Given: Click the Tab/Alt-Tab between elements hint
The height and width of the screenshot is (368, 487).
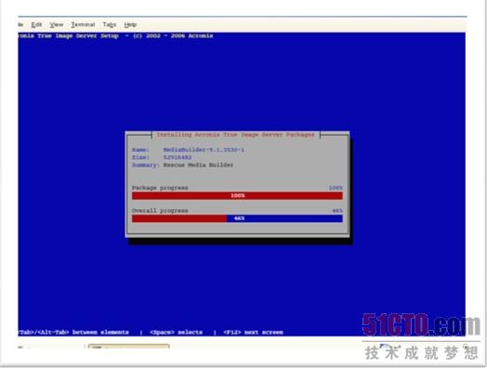Looking at the screenshot, I should click(73, 333).
